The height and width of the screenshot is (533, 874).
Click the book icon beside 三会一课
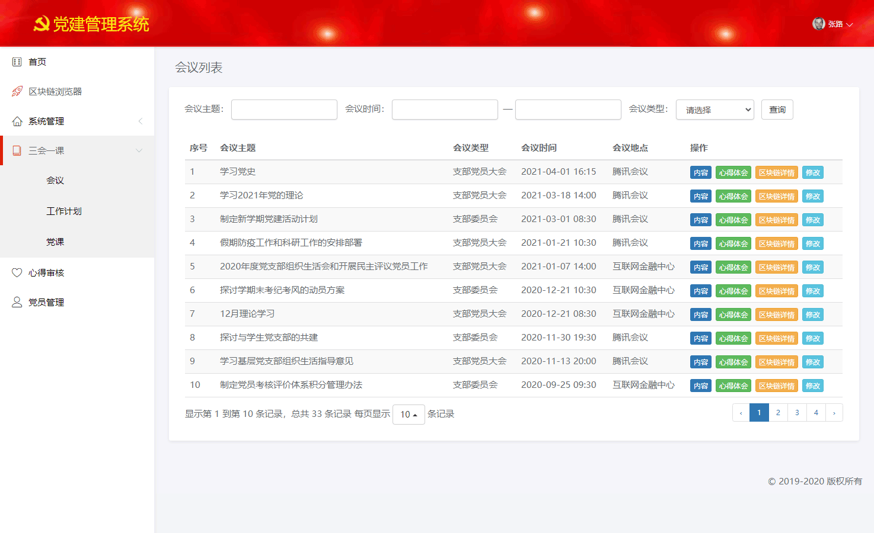pos(17,150)
